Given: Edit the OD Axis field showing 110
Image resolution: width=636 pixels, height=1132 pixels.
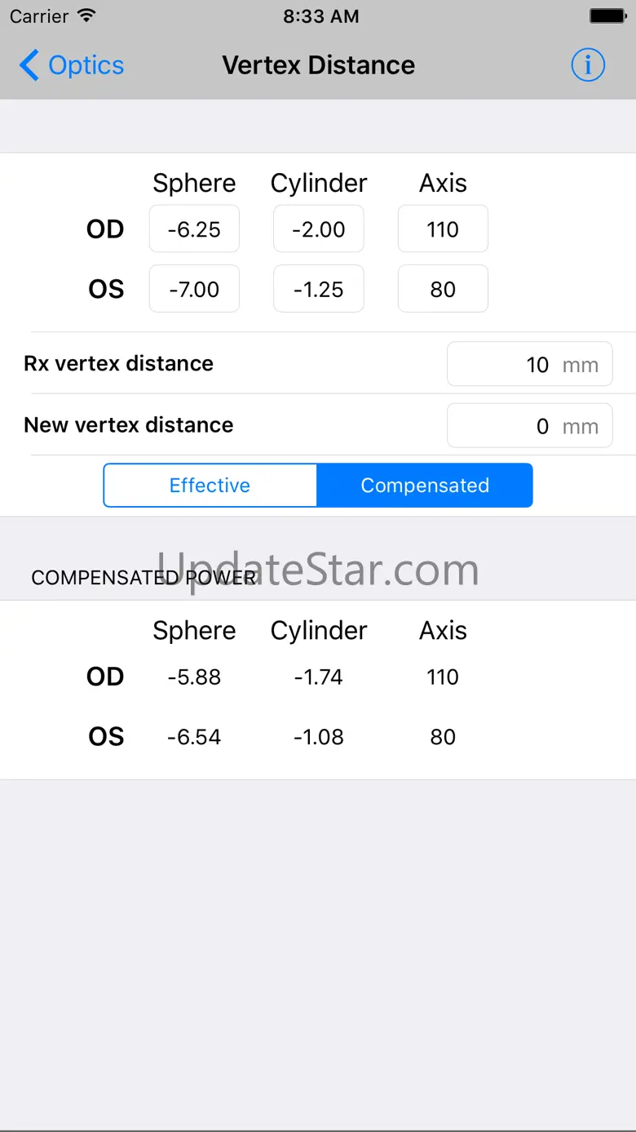Looking at the screenshot, I should [443, 229].
